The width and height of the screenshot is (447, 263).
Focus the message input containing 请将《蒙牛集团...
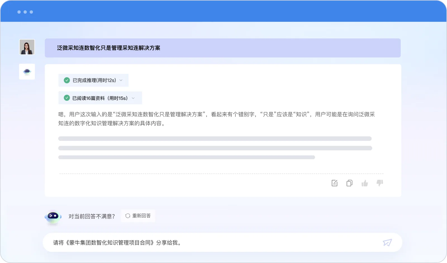pos(222,242)
